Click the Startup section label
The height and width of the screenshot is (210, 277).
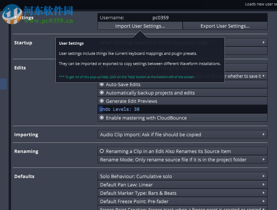pyautogui.click(x=23, y=43)
